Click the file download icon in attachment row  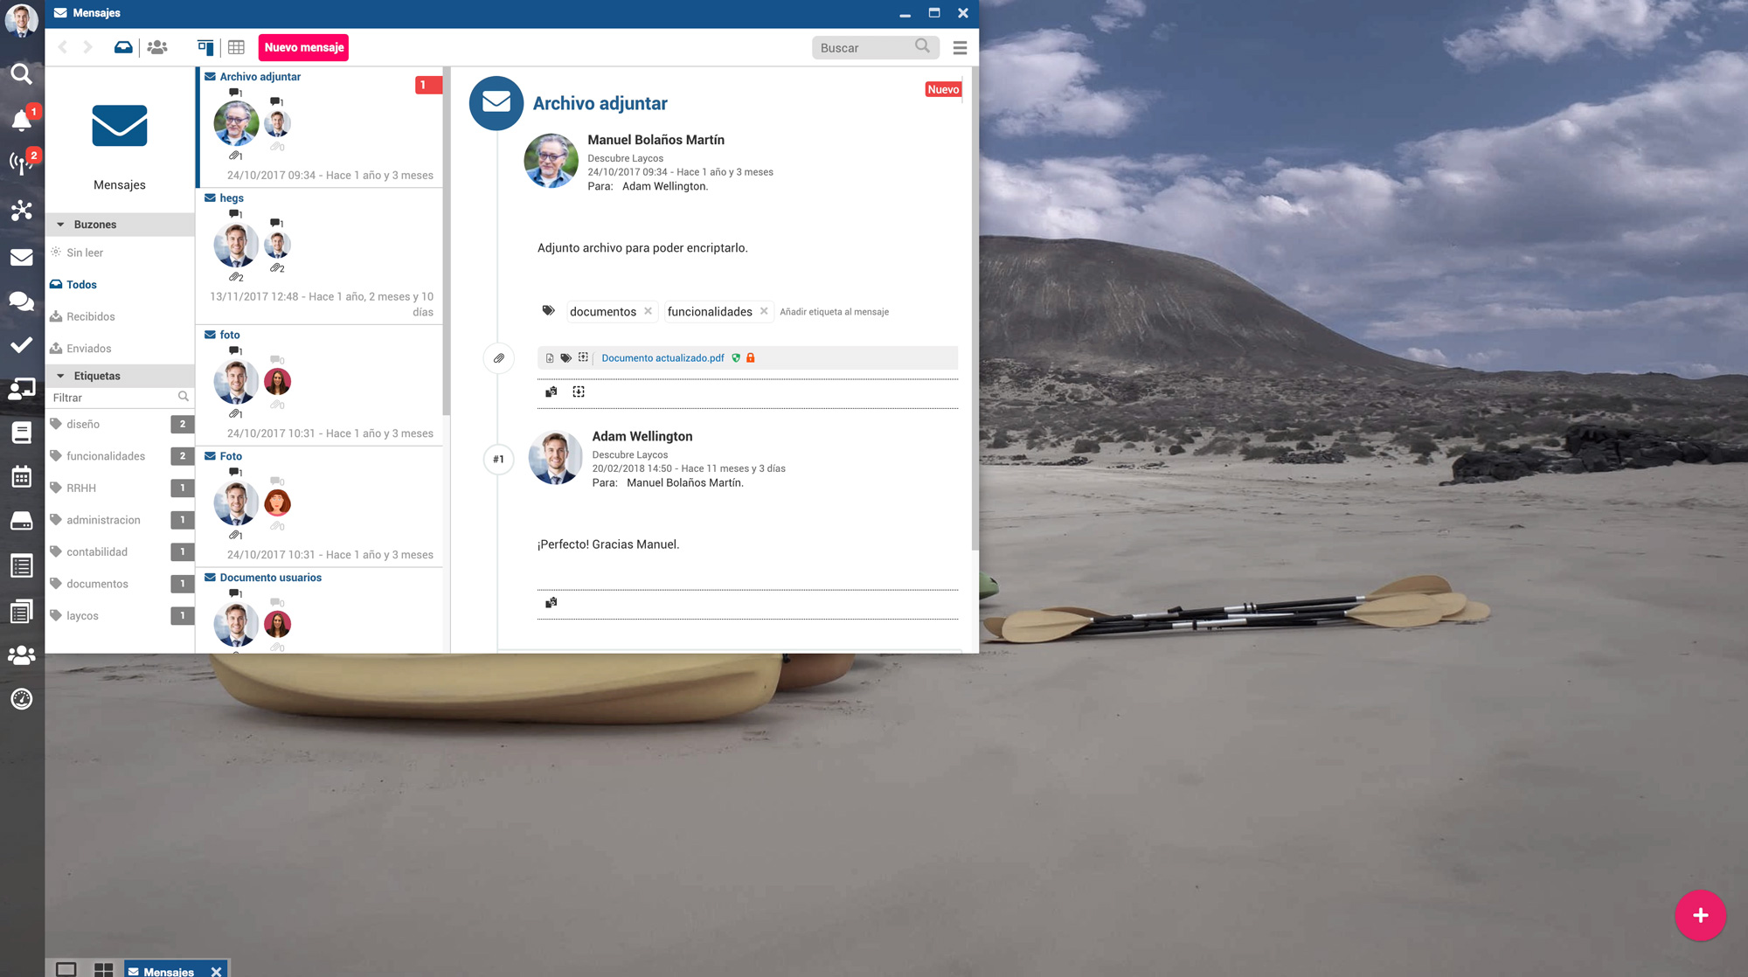(x=550, y=358)
